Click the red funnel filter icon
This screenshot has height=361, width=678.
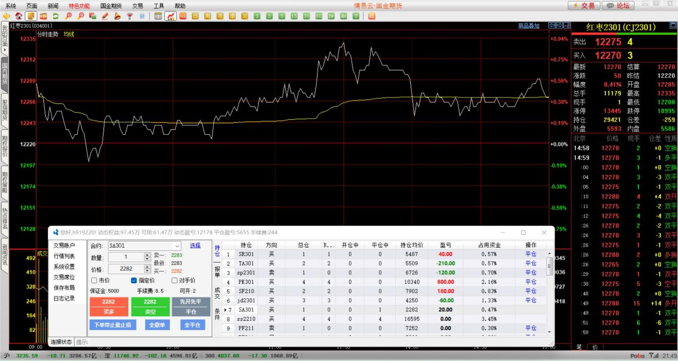click(129, 16)
